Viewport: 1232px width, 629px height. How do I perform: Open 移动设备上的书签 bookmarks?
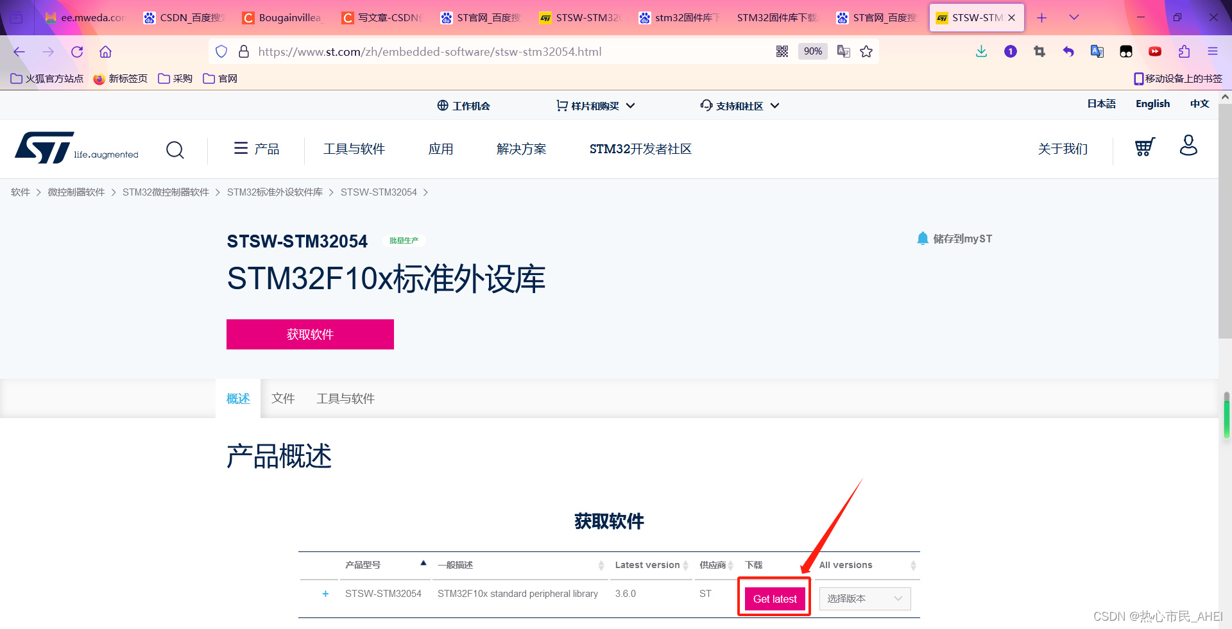(x=1178, y=79)
